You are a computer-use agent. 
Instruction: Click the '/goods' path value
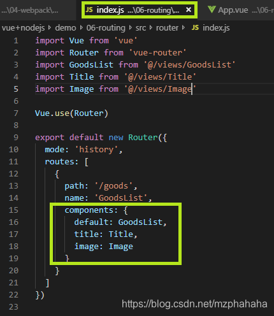[113, 186]
